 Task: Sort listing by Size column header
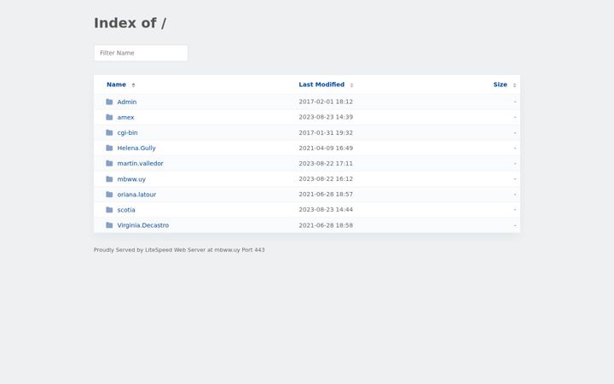coord(500,84)
